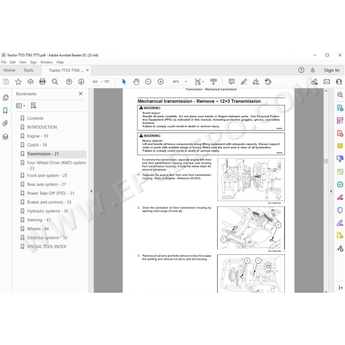Click the vertical scrollbar thumb
This screenshot has width=345, height=345.
coord(326,161)
